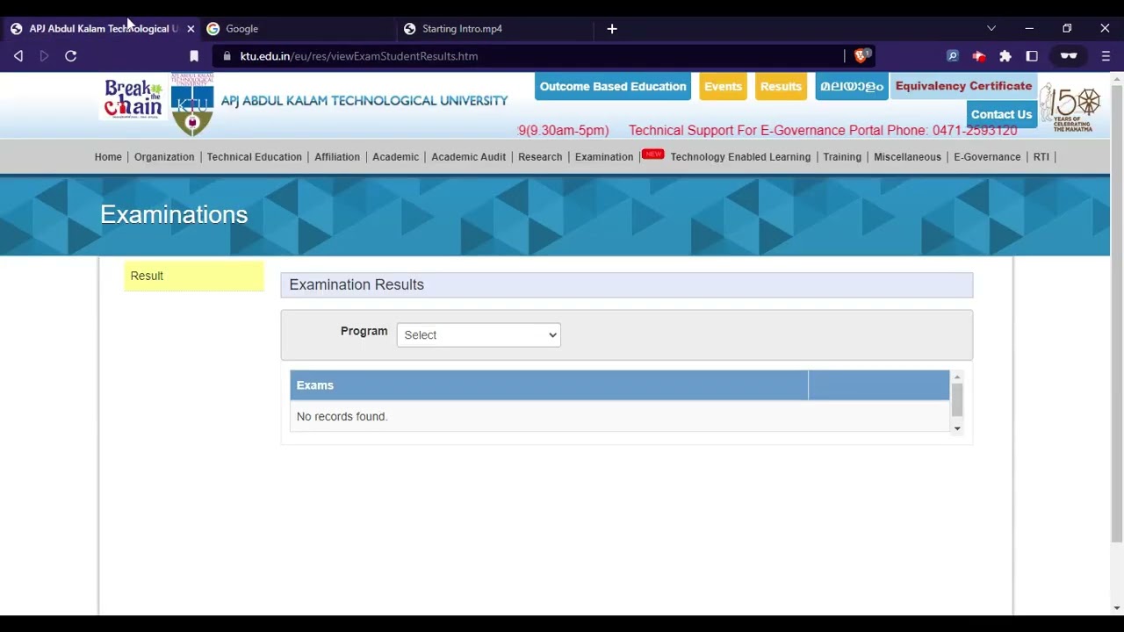This screenshot has height=632, width=1124.
Task: Open Technical Education menu
Action: [254, 157]
